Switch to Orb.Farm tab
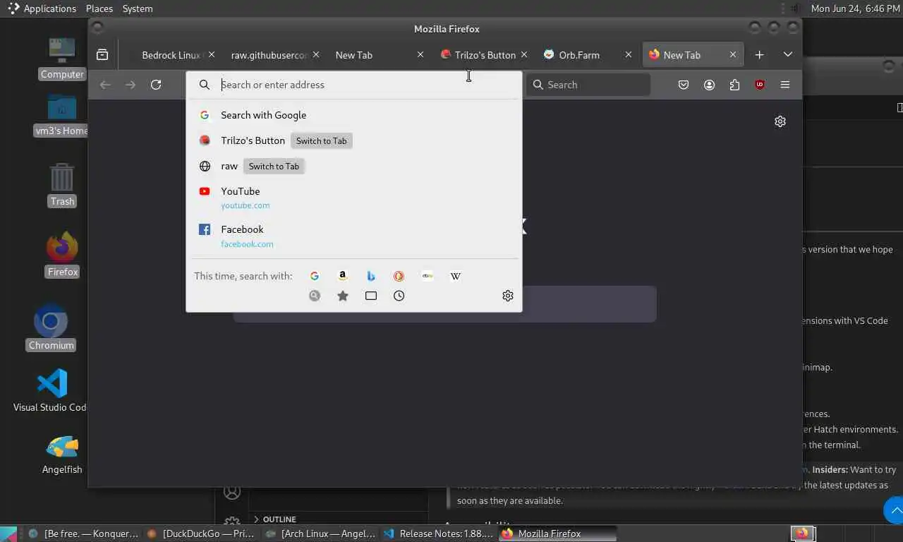This screenshot has width=903, height=542. point(578,55)
